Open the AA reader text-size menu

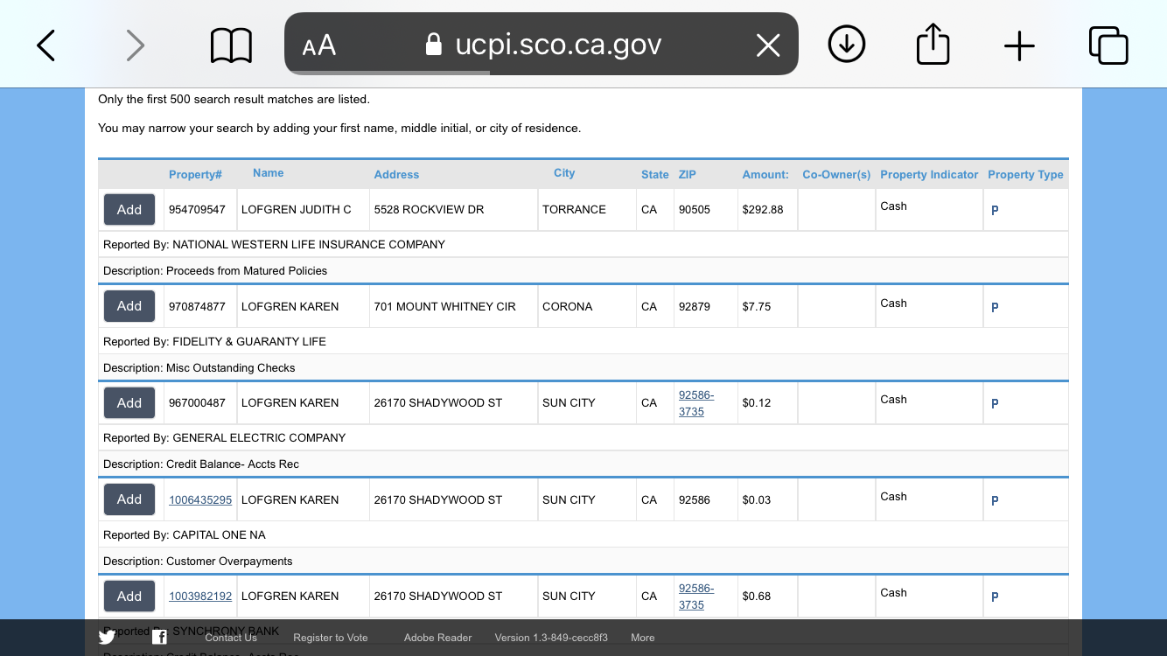point(319,45)
